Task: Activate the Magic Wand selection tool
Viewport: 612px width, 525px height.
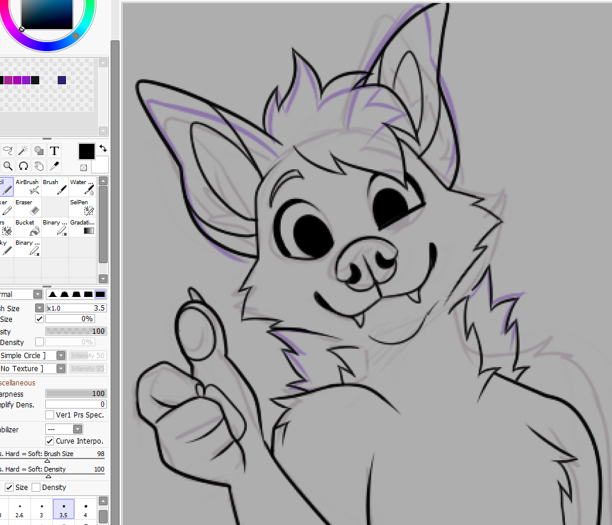Action: pyautogui.click(x=23, y=150)
